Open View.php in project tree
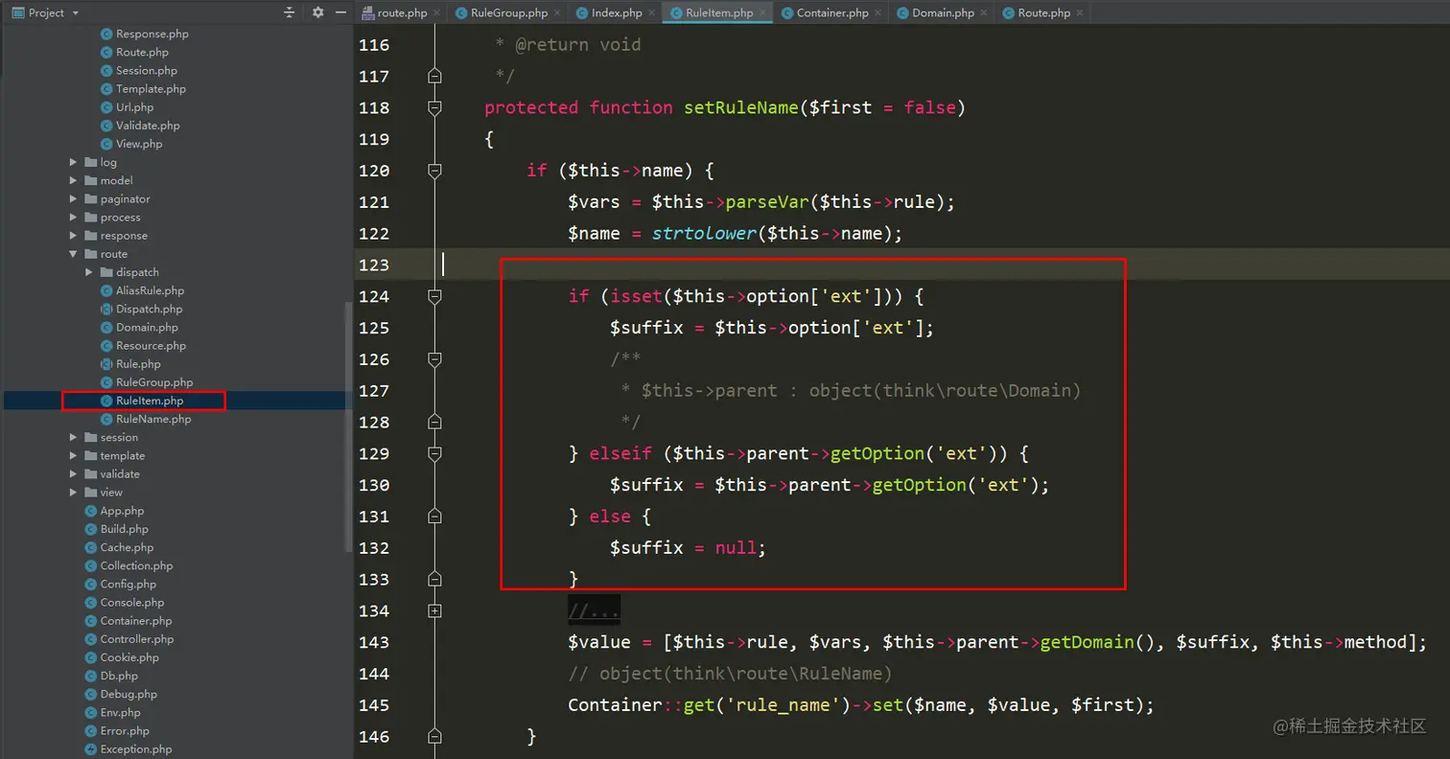 [x=131, y=144]
